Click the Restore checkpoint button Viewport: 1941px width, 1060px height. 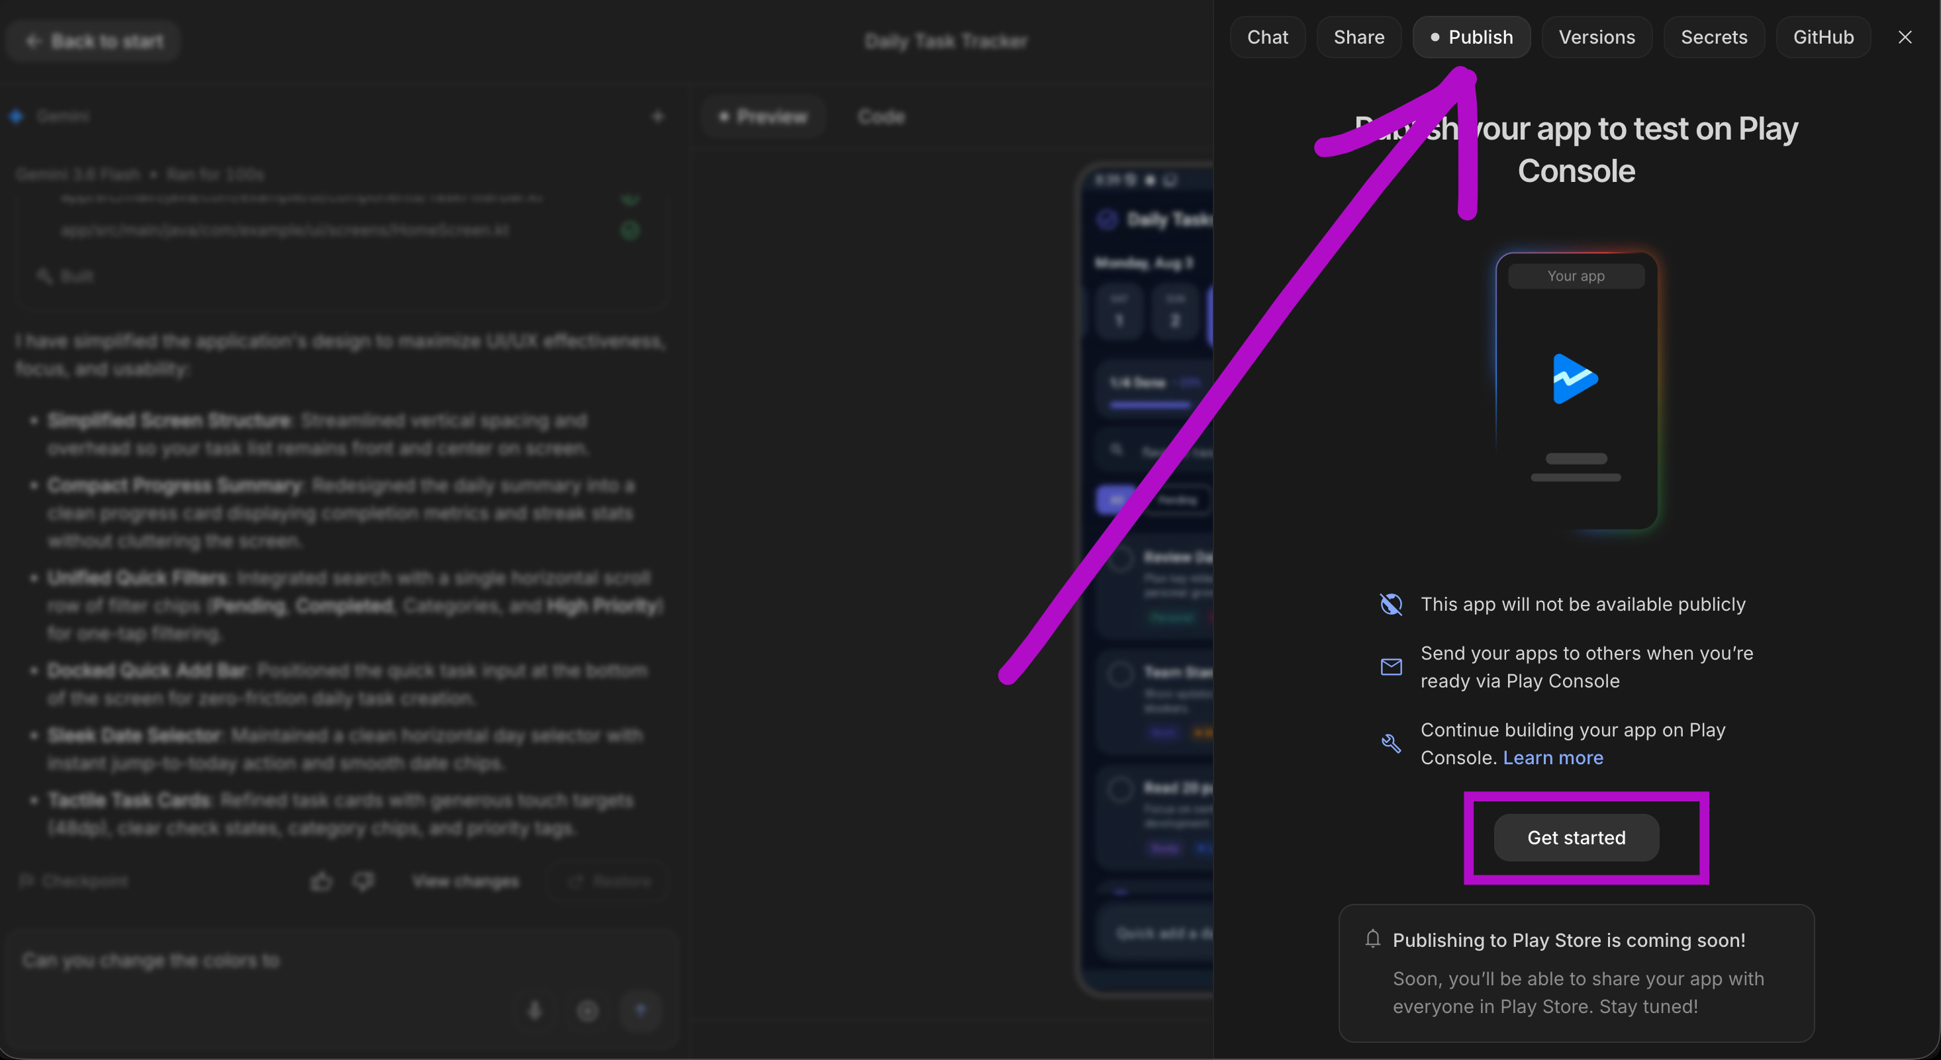[x=610, y=881]
